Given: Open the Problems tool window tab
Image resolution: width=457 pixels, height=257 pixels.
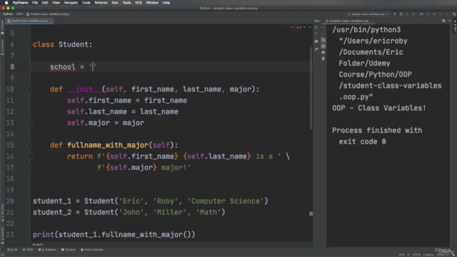Looking at the screenshot, I should tap(47, 250).
